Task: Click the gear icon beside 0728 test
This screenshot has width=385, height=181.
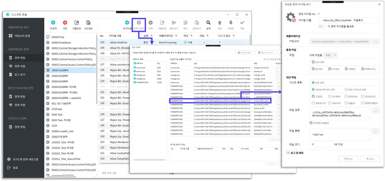Action: click(x=48, y=109)
